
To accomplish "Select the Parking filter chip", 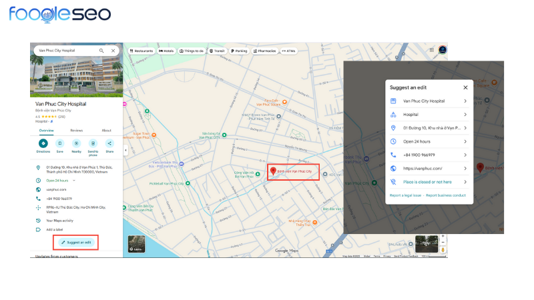I will (x=239, y=51).
